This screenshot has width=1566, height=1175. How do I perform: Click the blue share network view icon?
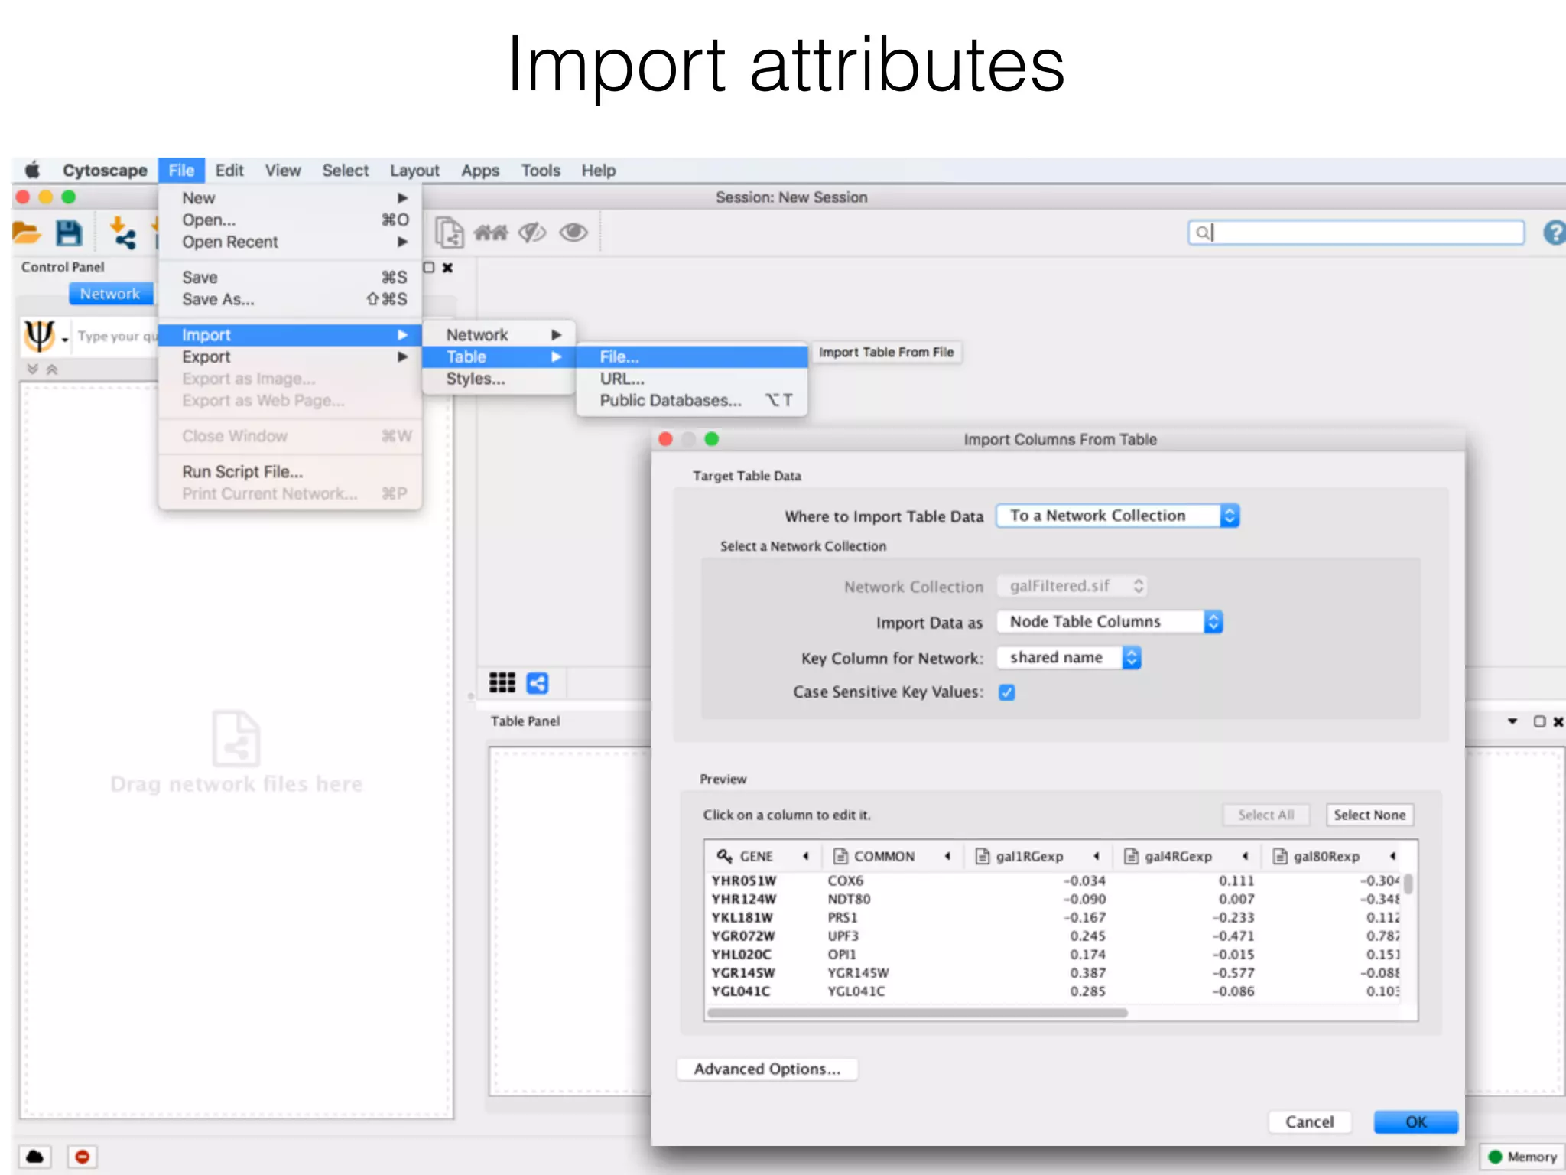pyautogui.click(x=538, y=682)
